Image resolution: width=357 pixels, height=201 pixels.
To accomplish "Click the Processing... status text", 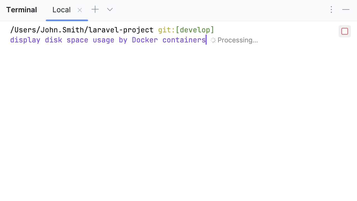I will [238, 40].
